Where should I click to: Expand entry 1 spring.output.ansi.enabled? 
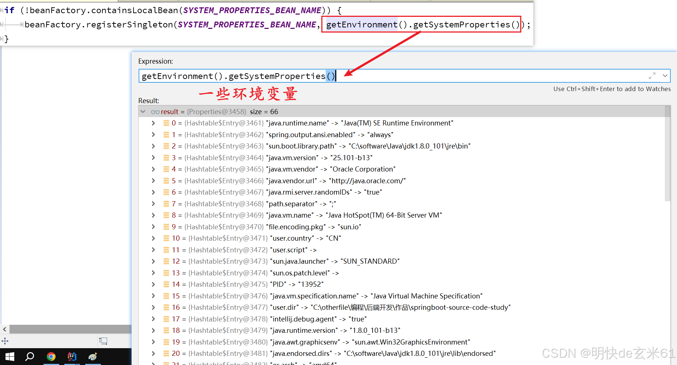pos(154,135)
